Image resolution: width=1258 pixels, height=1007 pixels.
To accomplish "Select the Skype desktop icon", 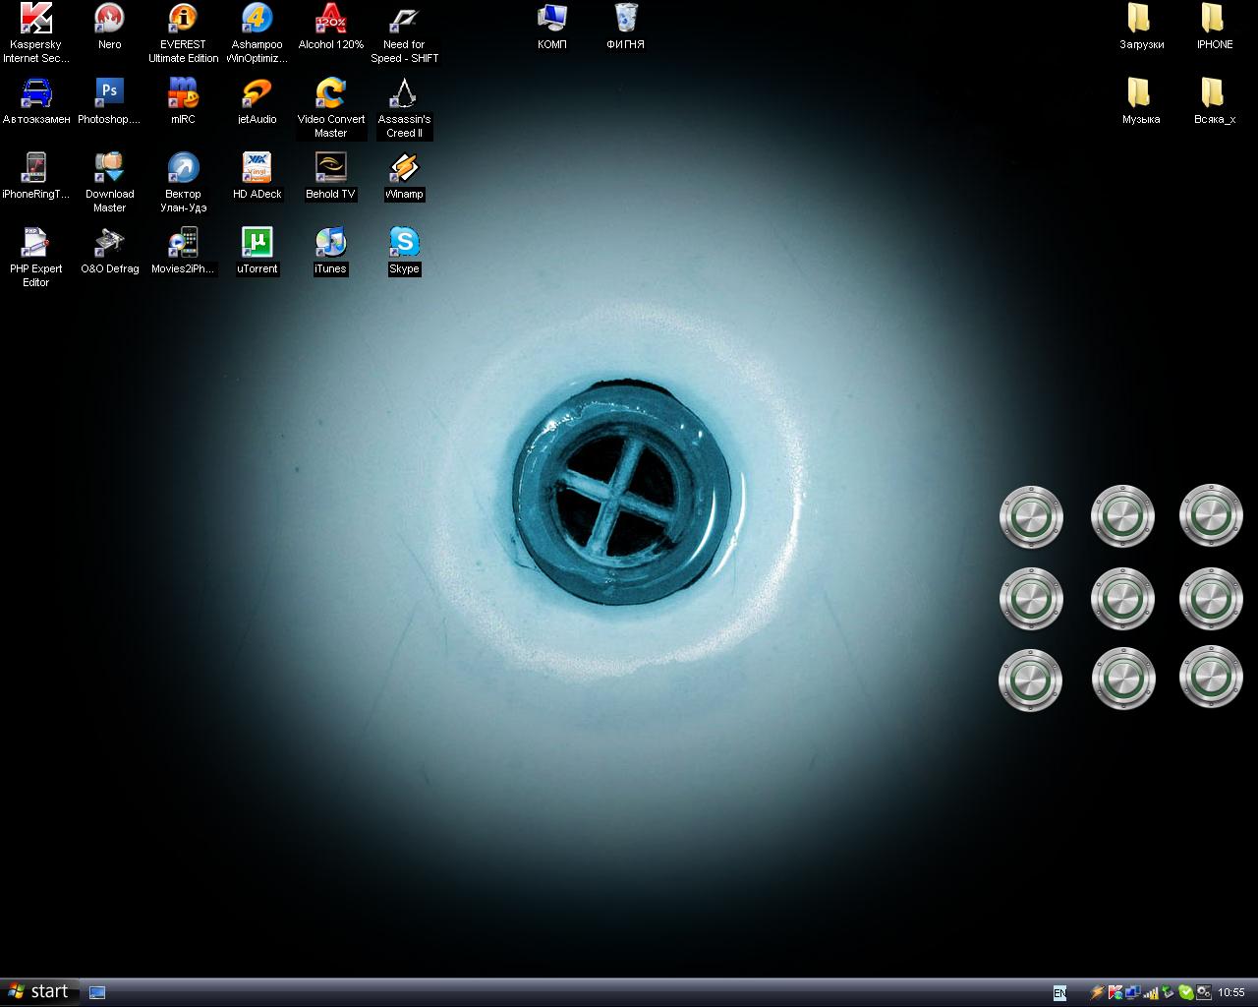I will click(404, 243).
